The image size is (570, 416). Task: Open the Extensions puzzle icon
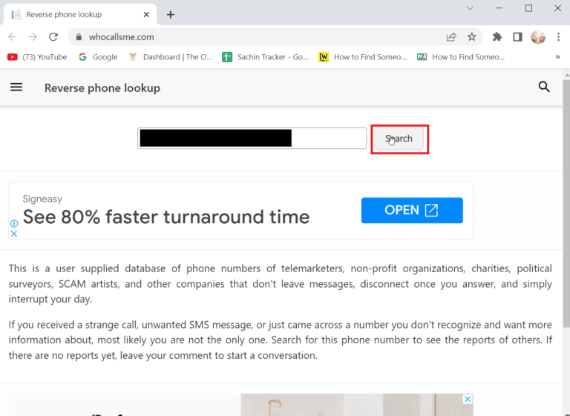tap(497, 36)
